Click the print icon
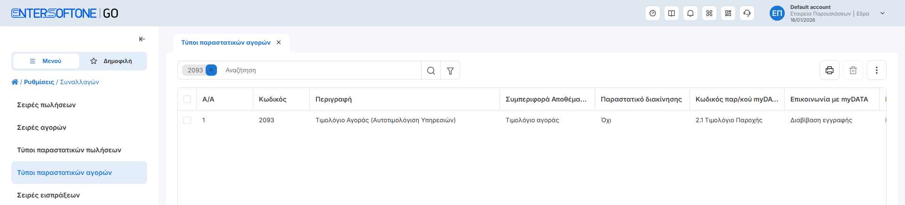 [830, 70]
